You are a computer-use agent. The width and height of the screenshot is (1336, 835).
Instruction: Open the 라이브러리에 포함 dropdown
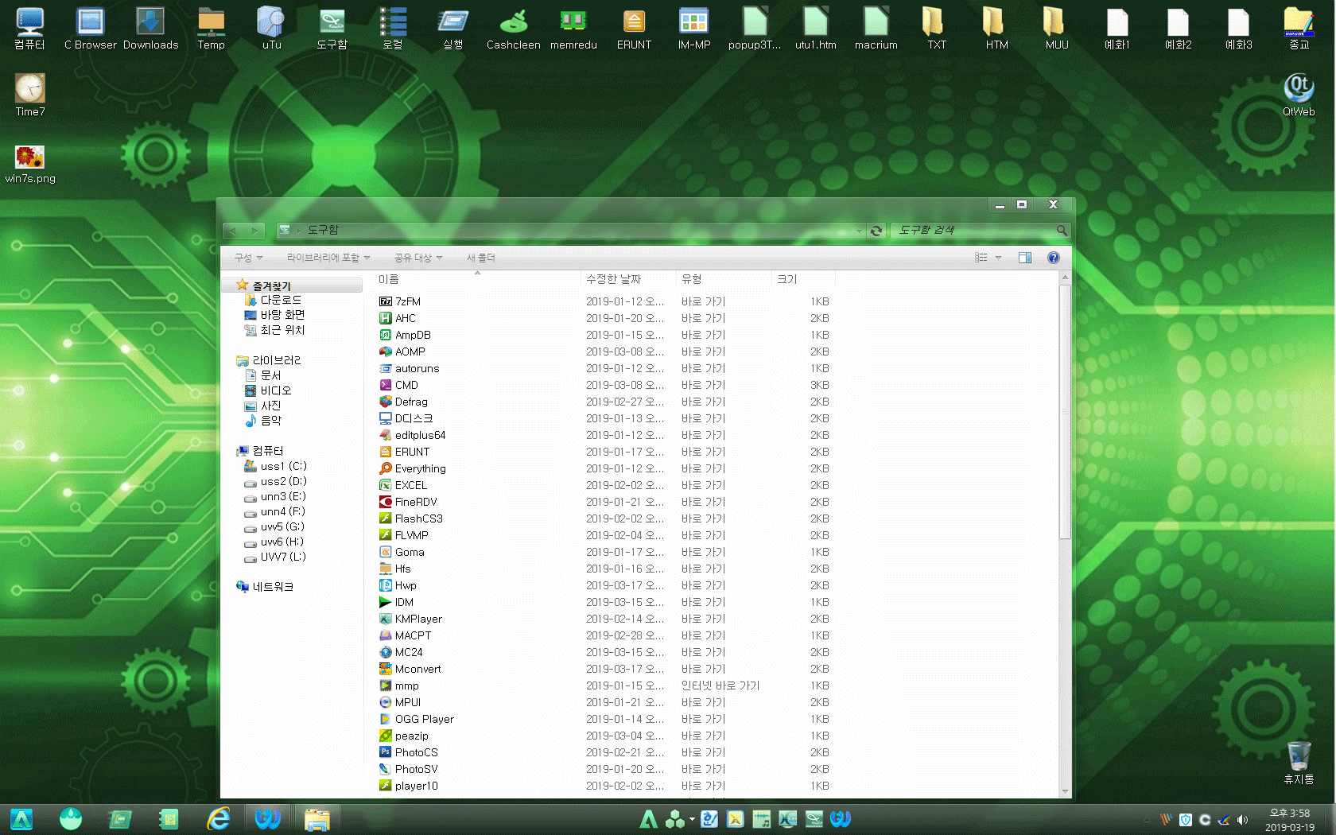point(328,258)
